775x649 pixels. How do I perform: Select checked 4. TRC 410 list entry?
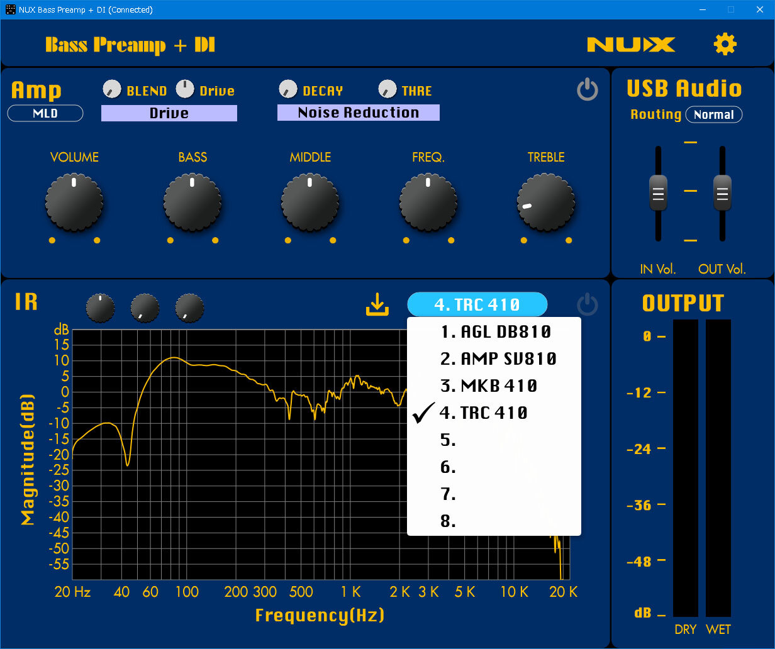pos(494,413)
